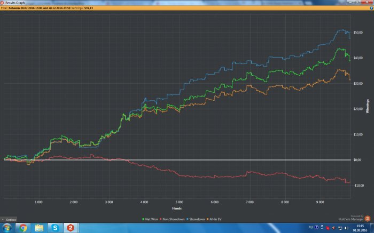
Task: Minimize the Results Graph window
Action: (350, 2)
